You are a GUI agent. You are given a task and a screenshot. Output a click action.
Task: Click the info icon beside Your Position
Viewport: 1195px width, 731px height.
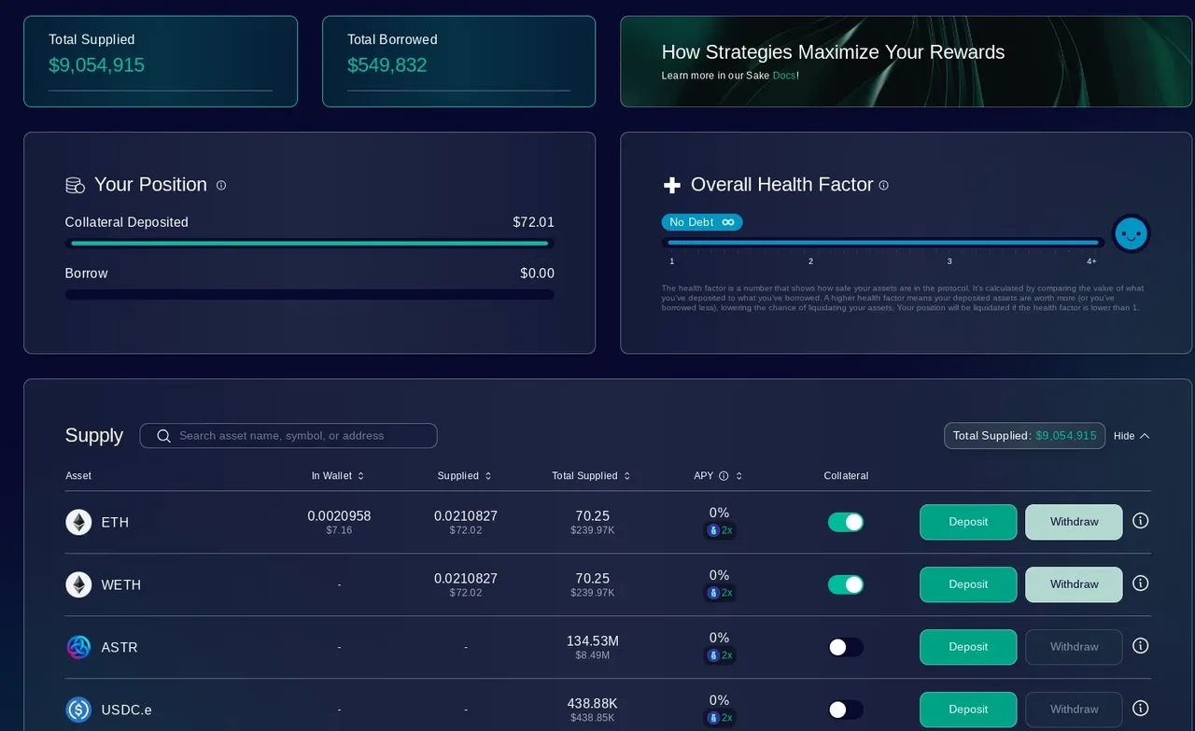pyautogui.click(x=221, y=185)
